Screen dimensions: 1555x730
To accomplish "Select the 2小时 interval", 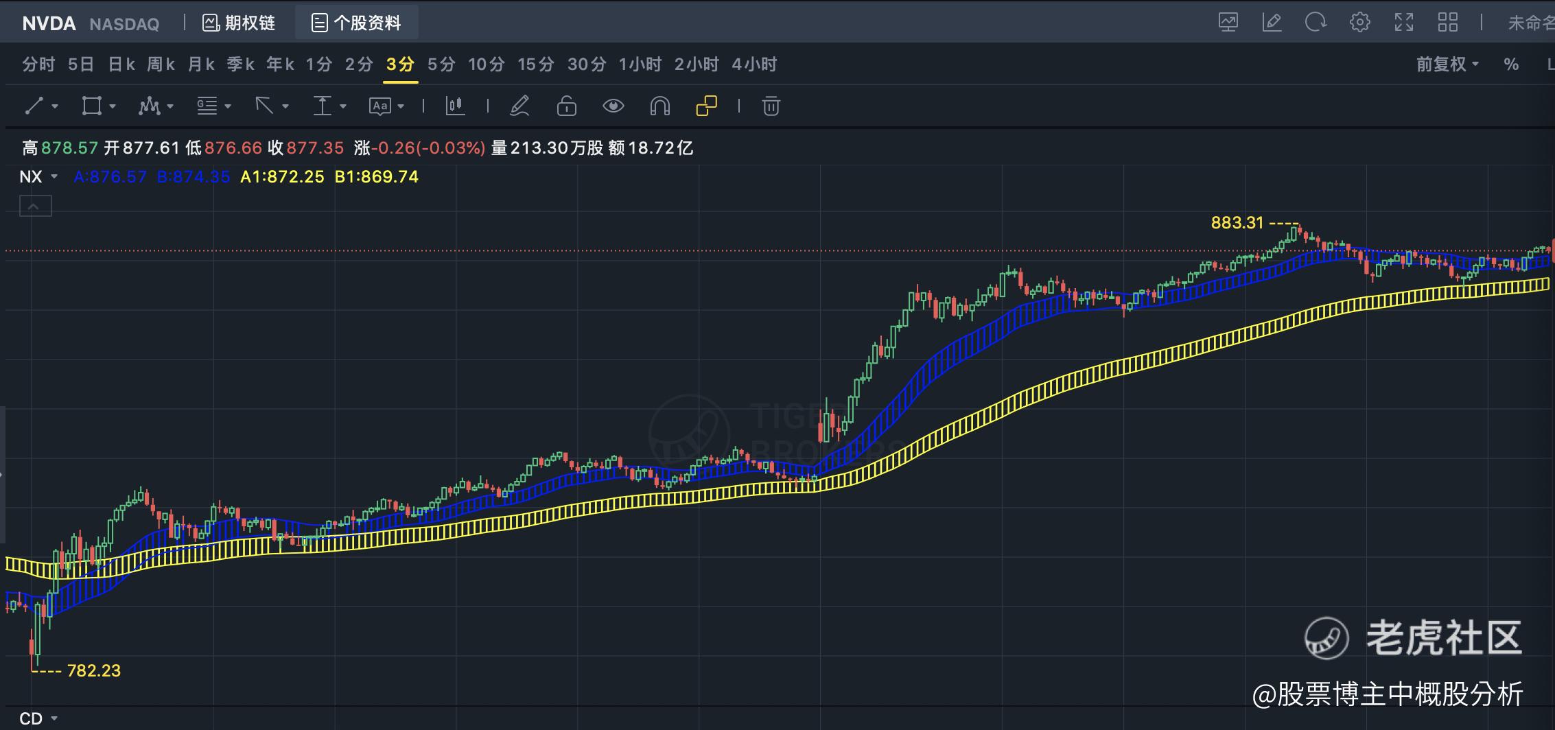I will click(697, 64).
